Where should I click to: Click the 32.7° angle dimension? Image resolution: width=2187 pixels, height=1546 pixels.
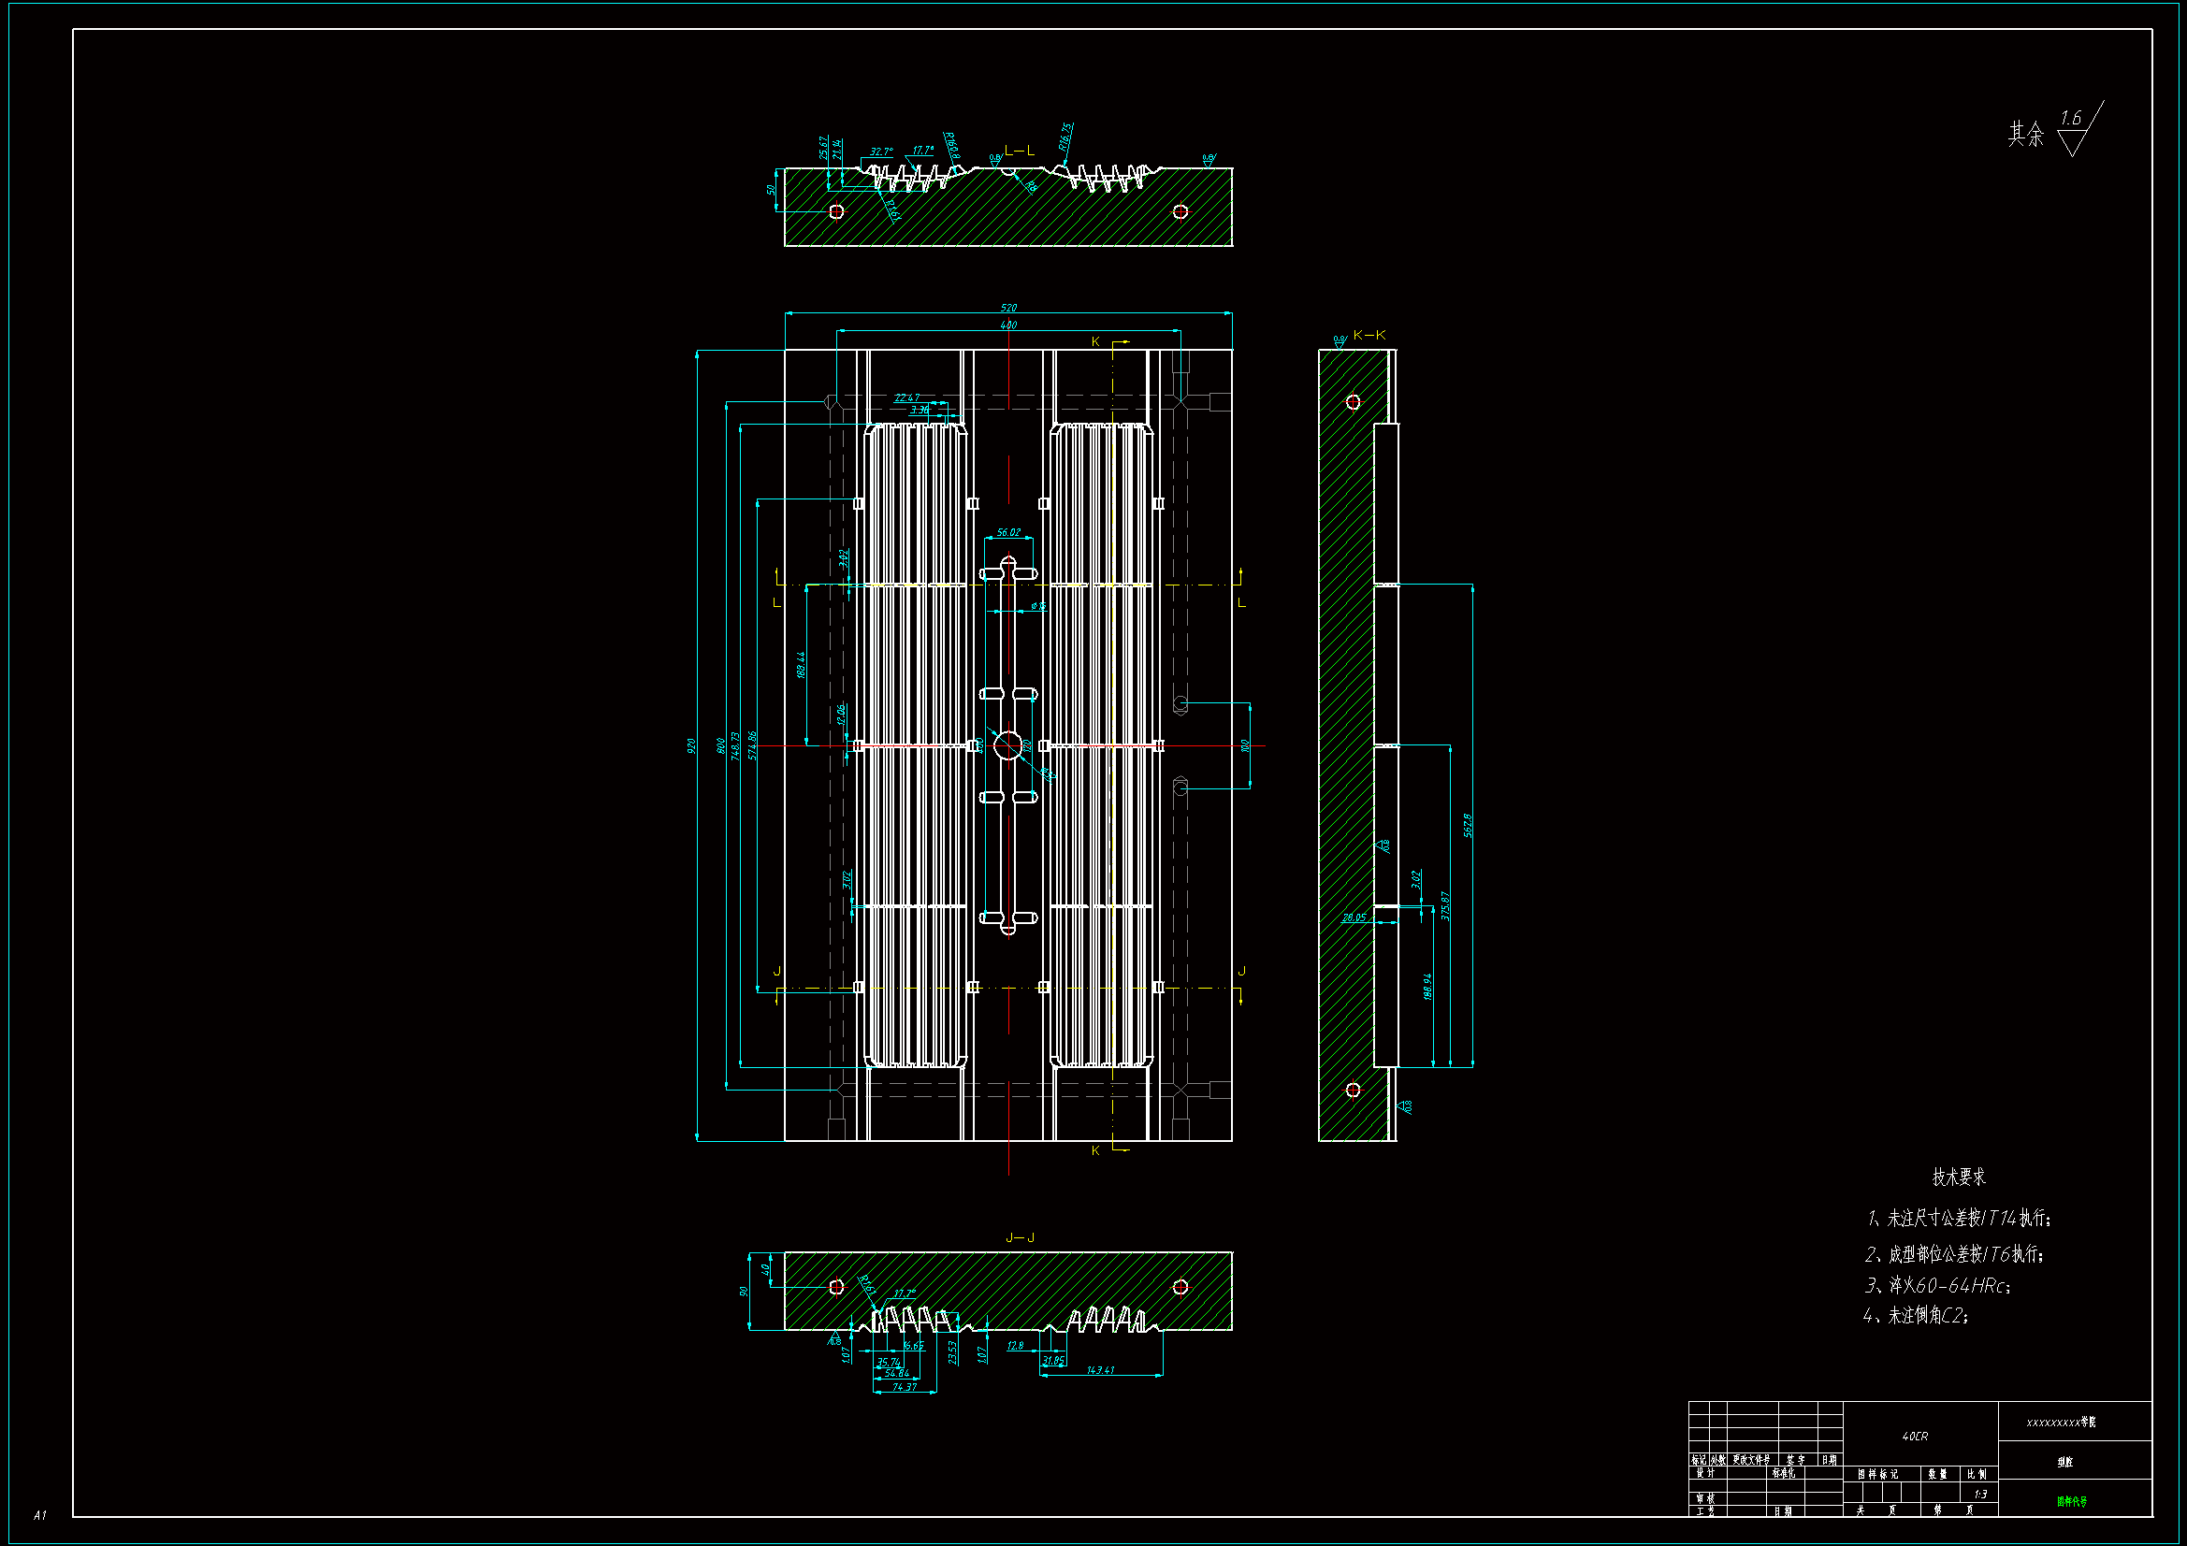[x=881, y=152]
